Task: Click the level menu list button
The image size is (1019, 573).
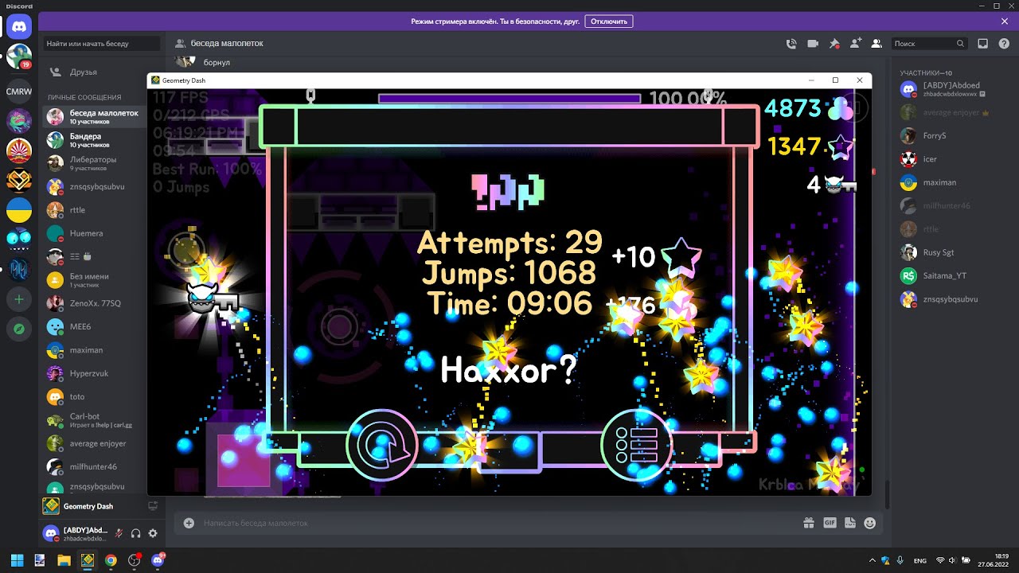Action: click(x=636, y=446)
